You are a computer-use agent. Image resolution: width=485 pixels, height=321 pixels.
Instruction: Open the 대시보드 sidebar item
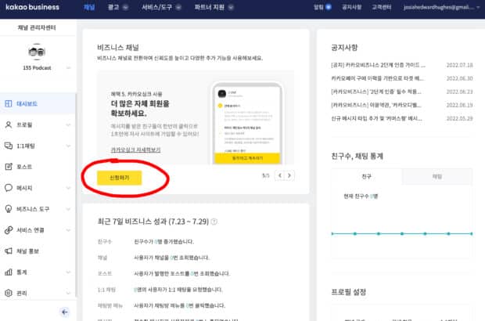pos(38,103)
